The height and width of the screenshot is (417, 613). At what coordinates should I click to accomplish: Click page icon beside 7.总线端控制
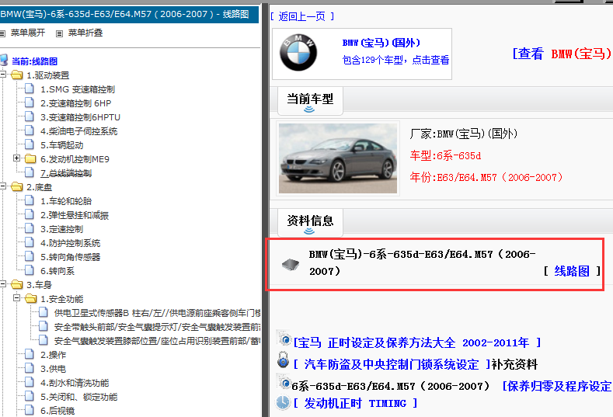[30, 172]
